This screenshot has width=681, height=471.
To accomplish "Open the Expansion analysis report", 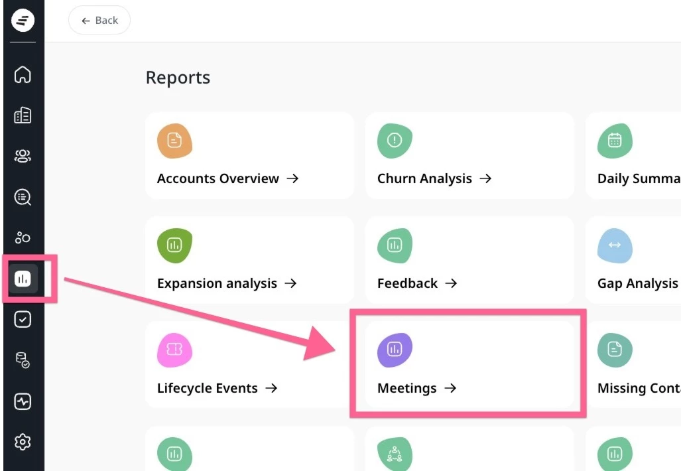I will point(249,260).
